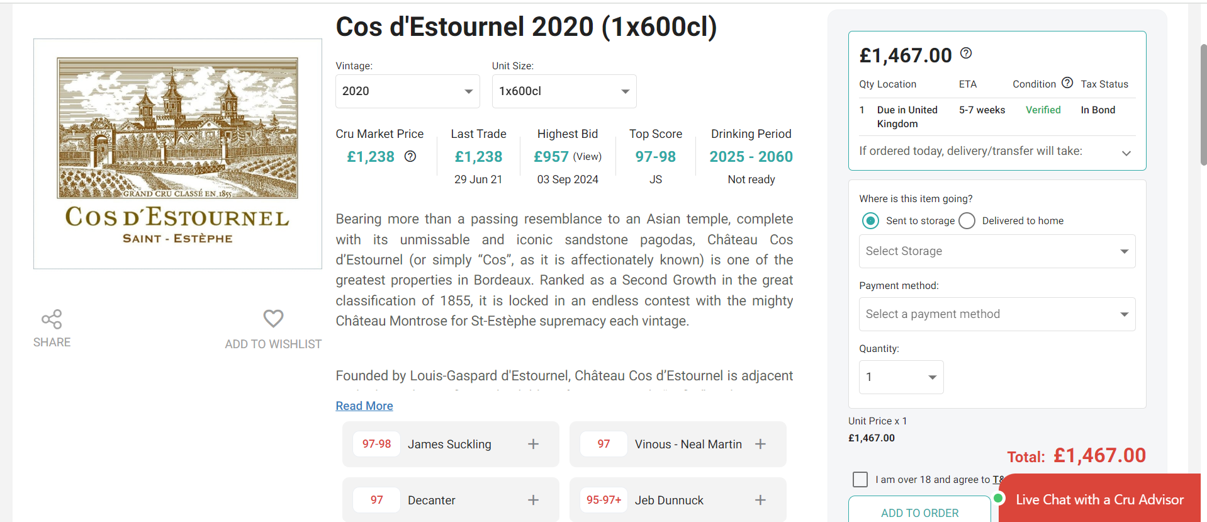Click help icon beside £1,467.00 price
1207x522 pixels.
[x=966, y=54]
